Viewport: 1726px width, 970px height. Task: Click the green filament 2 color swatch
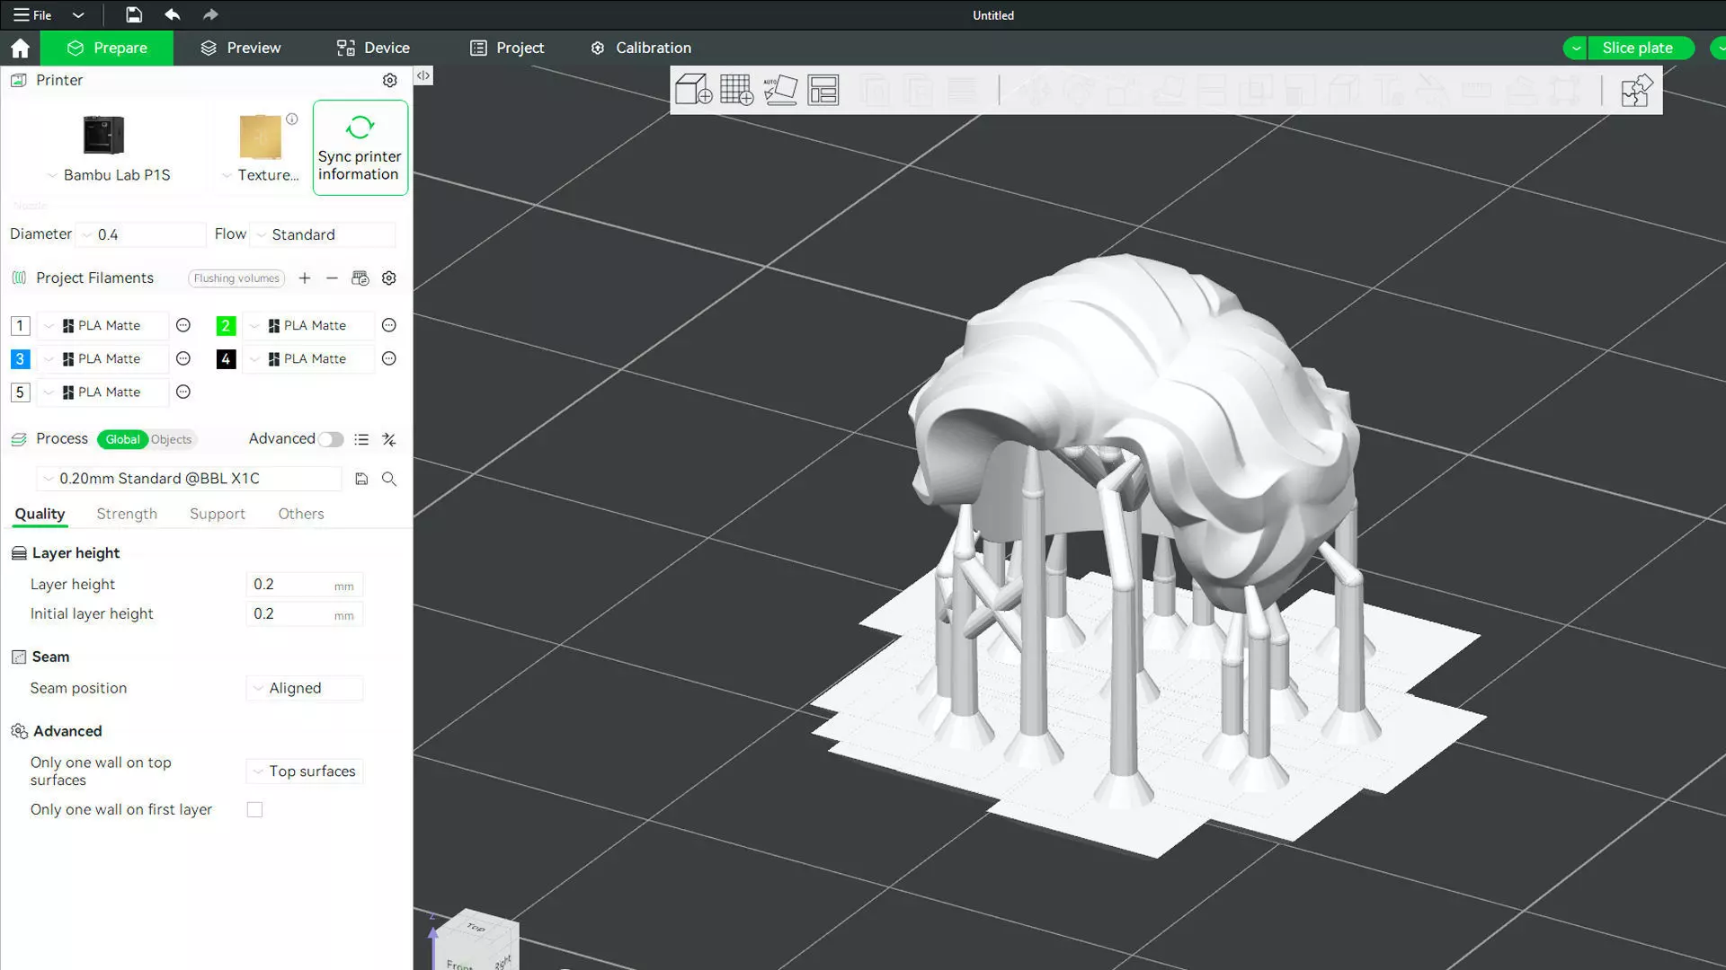tap(226, 326)
